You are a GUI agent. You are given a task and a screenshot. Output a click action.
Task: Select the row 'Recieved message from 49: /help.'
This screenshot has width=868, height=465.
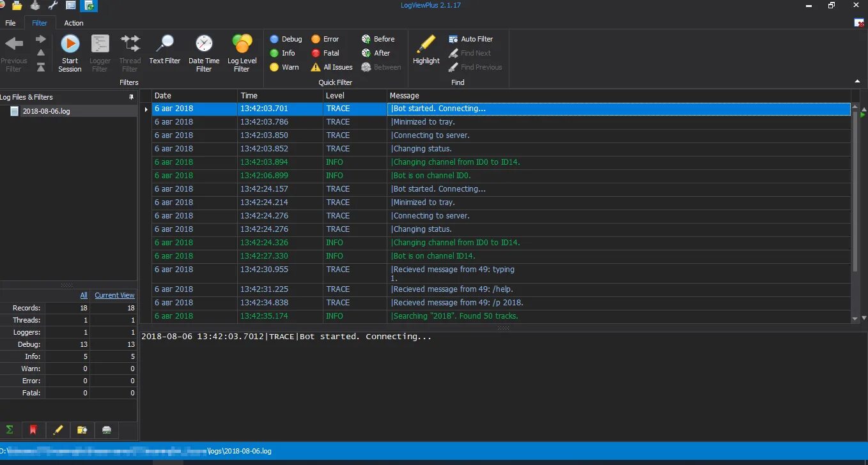(x=501, y=289)
